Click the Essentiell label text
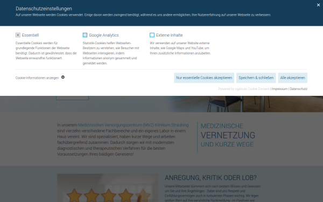 click(x=30, y=35)
